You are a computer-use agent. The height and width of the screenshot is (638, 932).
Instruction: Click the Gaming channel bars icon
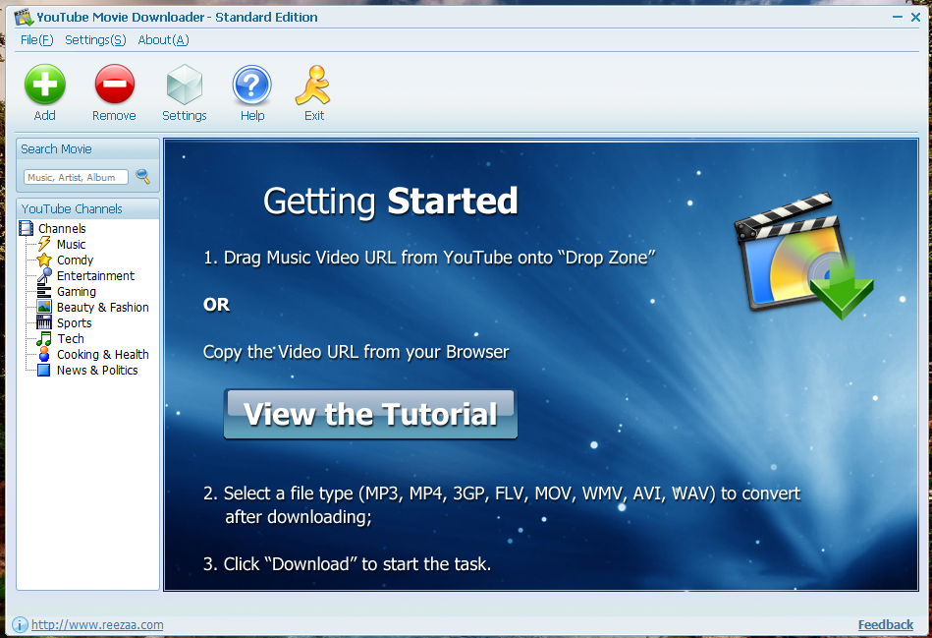tap(44, 291)
